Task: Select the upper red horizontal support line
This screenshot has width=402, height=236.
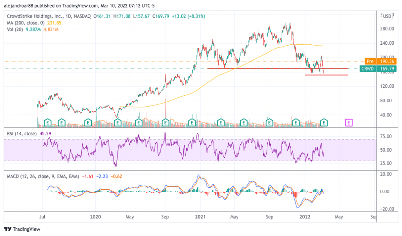Action: click(278, 68)
